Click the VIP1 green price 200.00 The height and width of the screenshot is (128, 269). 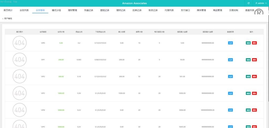pos(61,60)
